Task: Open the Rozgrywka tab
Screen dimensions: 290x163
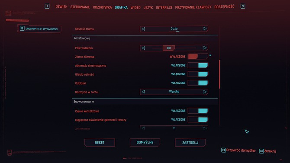Action: (x=102, y=7)
